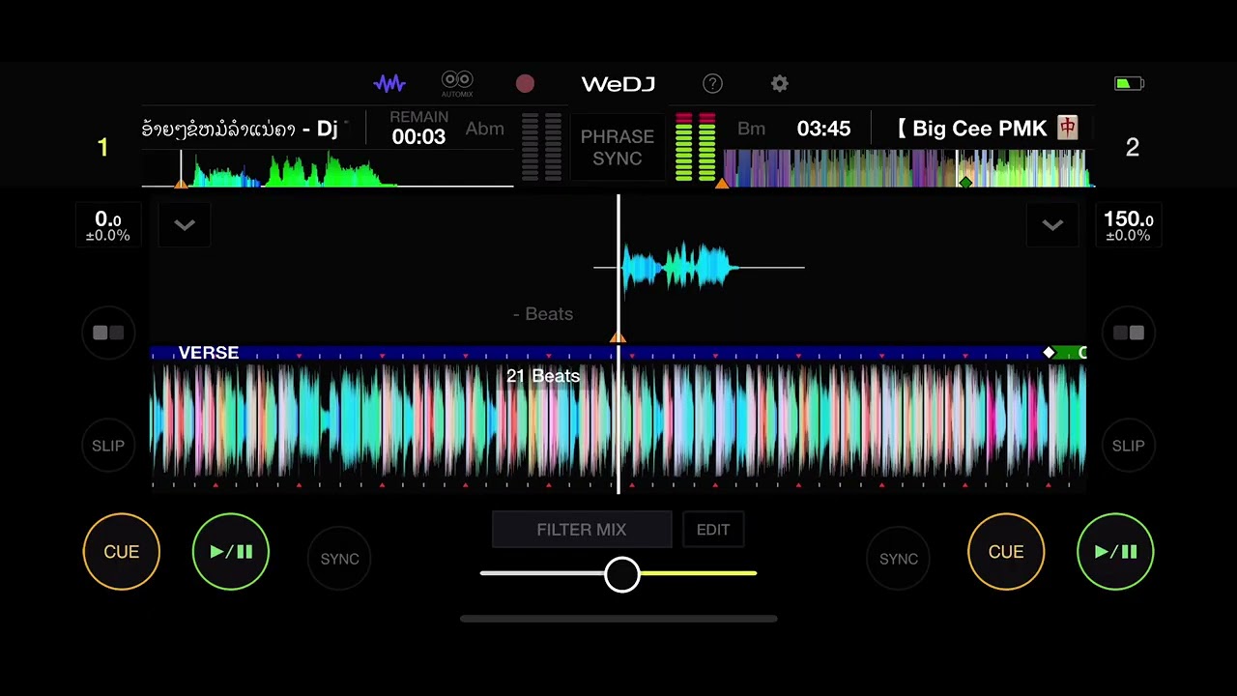Screen dimensions: 1237x696
Task: Tap the orange playhead marker on waveform
Action: coord(618,337)
